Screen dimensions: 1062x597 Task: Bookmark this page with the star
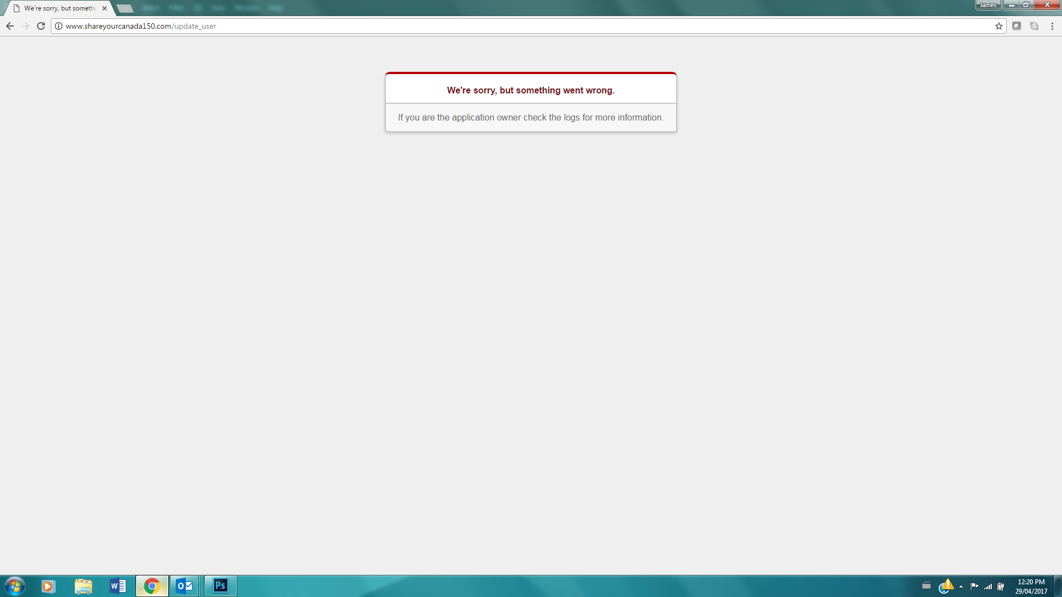(999, 26)
